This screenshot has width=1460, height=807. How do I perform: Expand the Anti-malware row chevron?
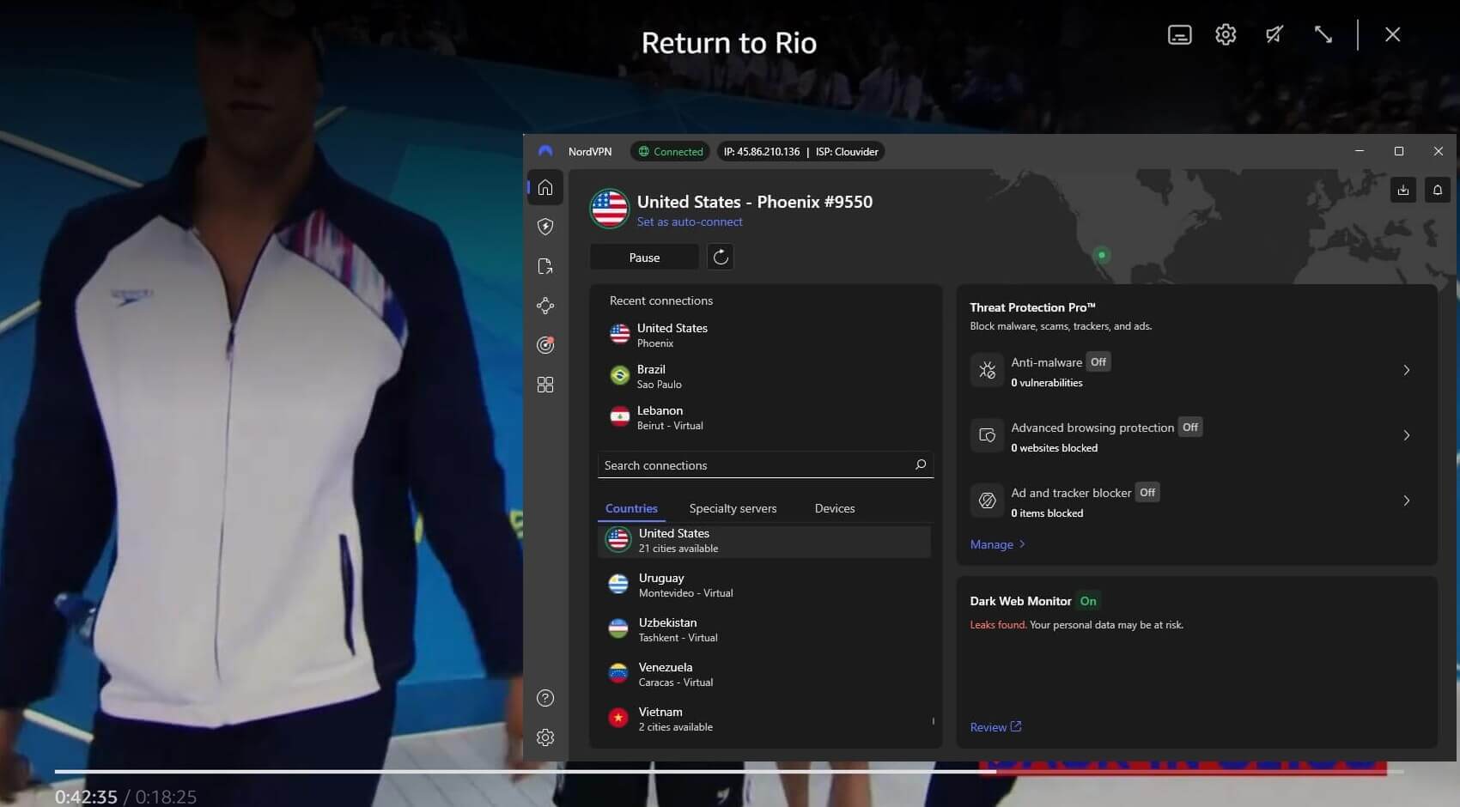click(1406, 371)
